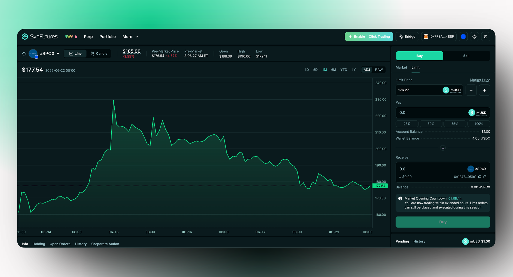Click Enable 1 Click Trading button
The height and width of the screenshot is (277, 513).
[369, 37]
